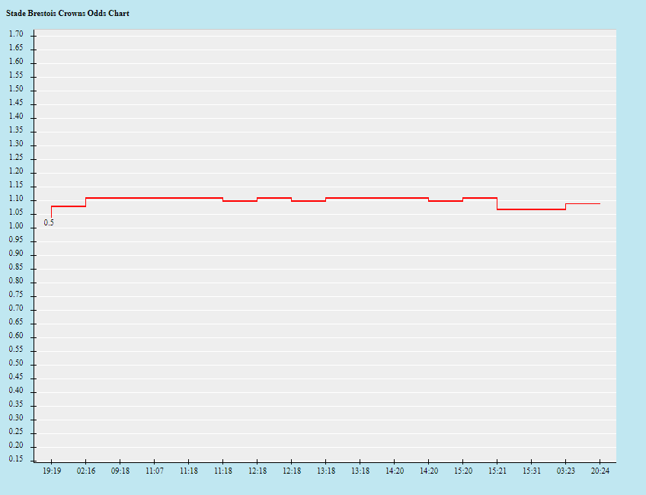Select the 15:21 time label
The height and width of the screenshot is (495, 646).
(497, 471)
